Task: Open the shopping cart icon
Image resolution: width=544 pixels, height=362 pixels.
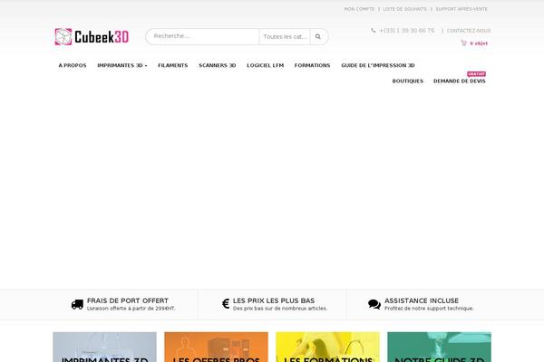Action: [x=463, y=43]
